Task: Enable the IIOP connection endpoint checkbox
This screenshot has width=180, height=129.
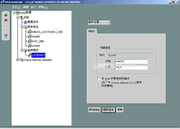Action: coord(99,79)
